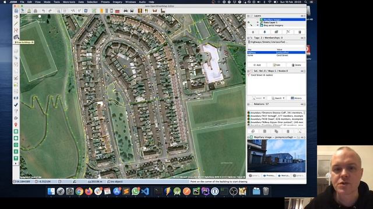Click the upload data toolbar icon
The height and width of the screenshot is (209, 373).
tap(29, 11)
